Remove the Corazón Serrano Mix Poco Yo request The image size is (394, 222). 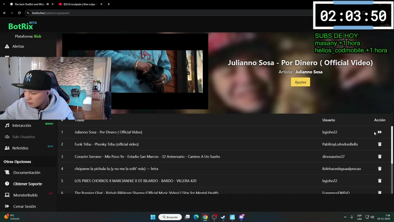tap(380, 157)
